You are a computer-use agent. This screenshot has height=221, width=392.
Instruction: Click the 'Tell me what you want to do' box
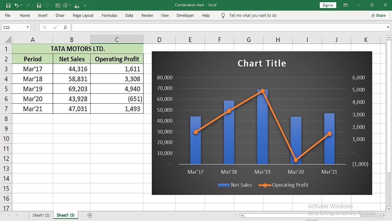click(x=253, y=15)
